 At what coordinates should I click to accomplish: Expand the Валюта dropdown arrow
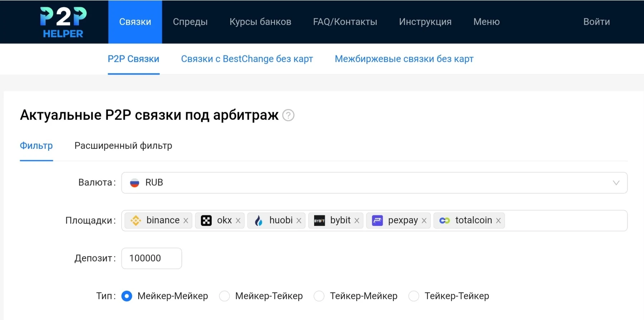616,183
